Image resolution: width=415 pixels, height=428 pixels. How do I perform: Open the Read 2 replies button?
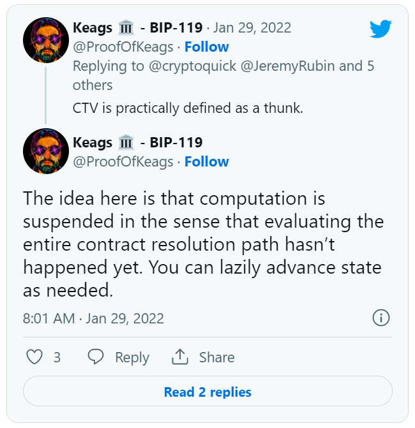(207, 392)
